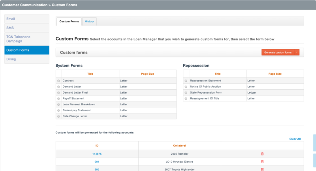Click the System Forms Page Size column header

pyautogui.click(x=147, y=74)
